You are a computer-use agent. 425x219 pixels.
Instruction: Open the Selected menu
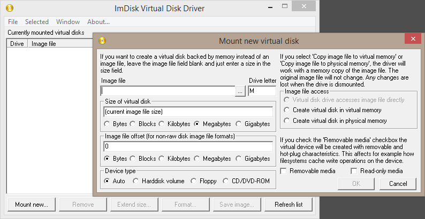coord(36,22)
